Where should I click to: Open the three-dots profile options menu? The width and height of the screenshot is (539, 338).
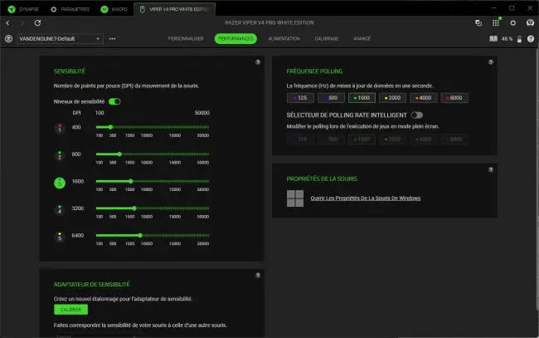pyautogui.click(x=113, y=39)
